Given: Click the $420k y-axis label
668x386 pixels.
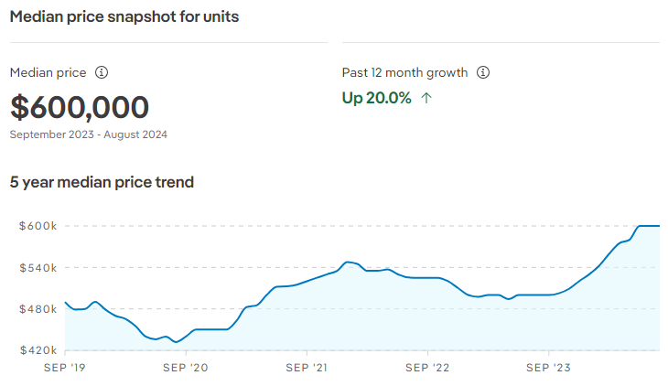Looking at the screenshot, I should coord(38,350).
